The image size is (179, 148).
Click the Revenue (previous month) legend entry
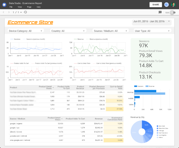pyautogui.click(x=97, y=39)
